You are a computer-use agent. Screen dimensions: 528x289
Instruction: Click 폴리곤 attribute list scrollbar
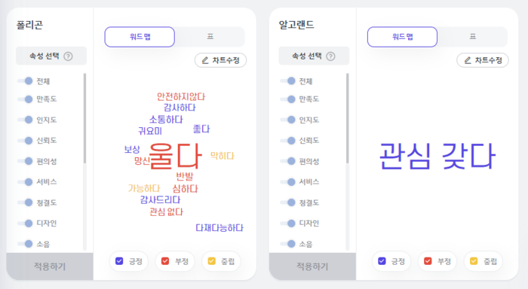tap(84, 118)
